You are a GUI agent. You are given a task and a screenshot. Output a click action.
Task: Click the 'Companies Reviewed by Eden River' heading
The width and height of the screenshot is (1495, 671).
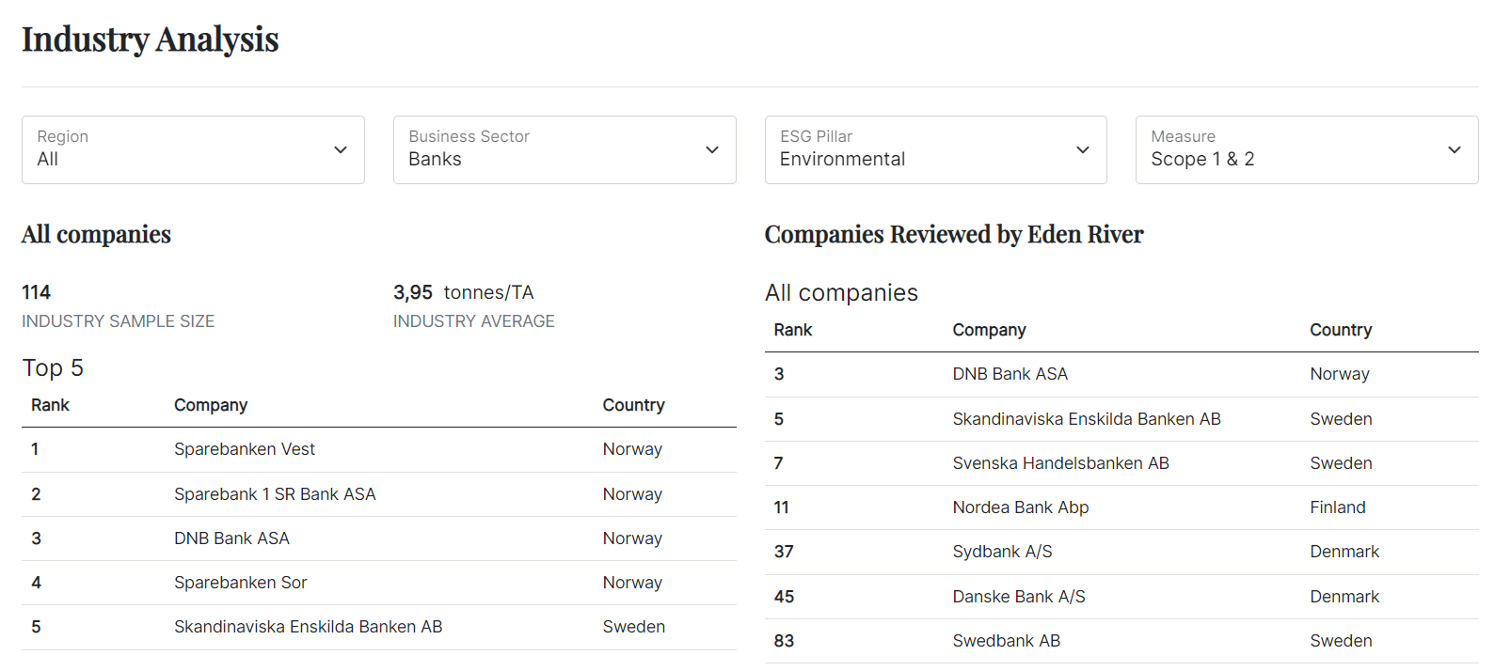[x=954, y=234]
